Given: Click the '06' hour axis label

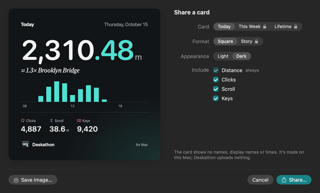Looking at the screenshot, I should pos(25,106).
